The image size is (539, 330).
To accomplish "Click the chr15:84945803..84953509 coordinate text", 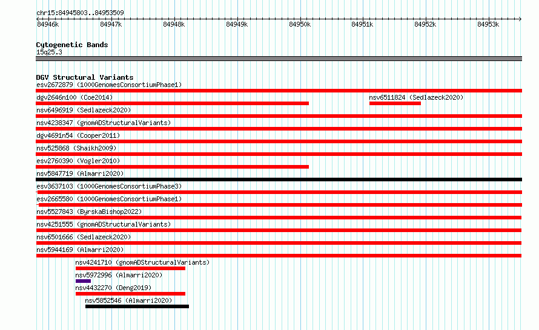I will point(80,13).
